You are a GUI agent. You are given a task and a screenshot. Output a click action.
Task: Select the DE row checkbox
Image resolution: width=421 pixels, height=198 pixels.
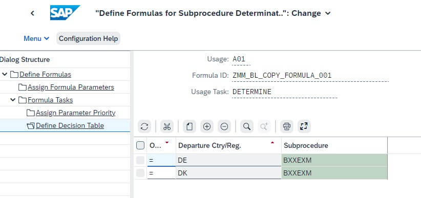[140, 160]
